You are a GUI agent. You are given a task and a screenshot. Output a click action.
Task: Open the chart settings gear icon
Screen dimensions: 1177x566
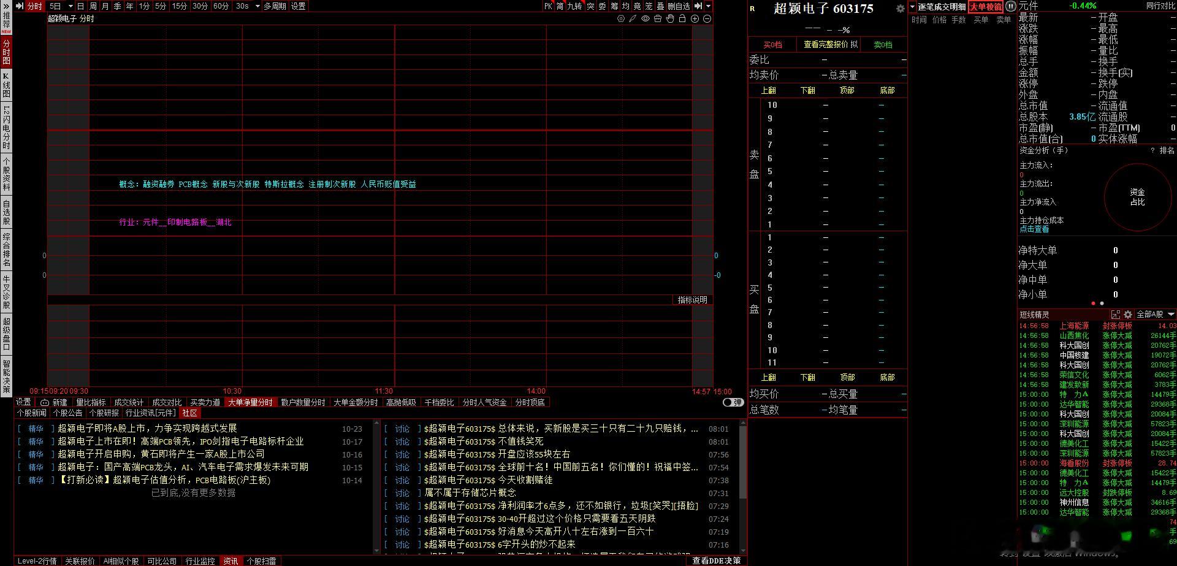coord(621,19)
